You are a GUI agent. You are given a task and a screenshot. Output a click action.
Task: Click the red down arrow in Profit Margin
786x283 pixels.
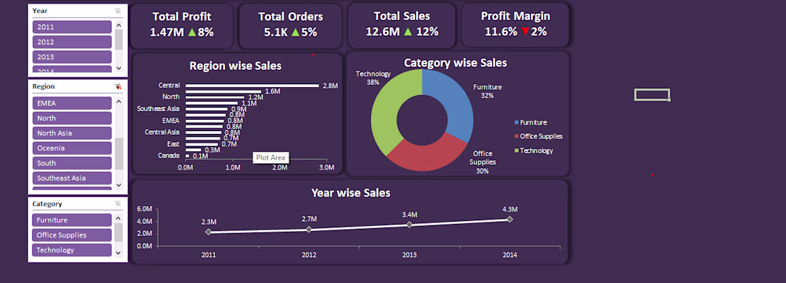coord(525,32)
